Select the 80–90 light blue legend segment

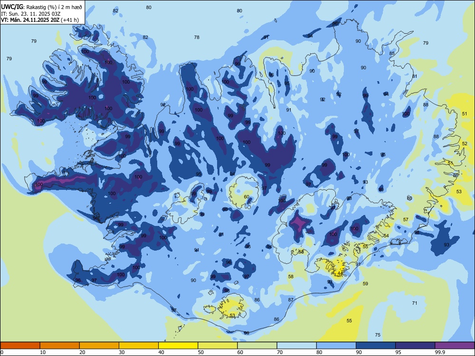pos(336,346)
